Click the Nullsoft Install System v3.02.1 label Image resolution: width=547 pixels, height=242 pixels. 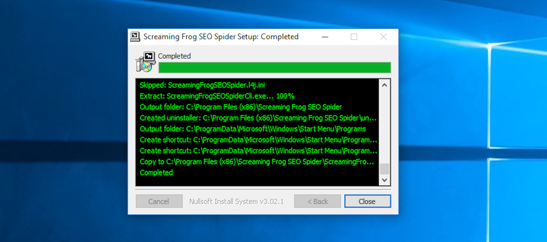237,201
